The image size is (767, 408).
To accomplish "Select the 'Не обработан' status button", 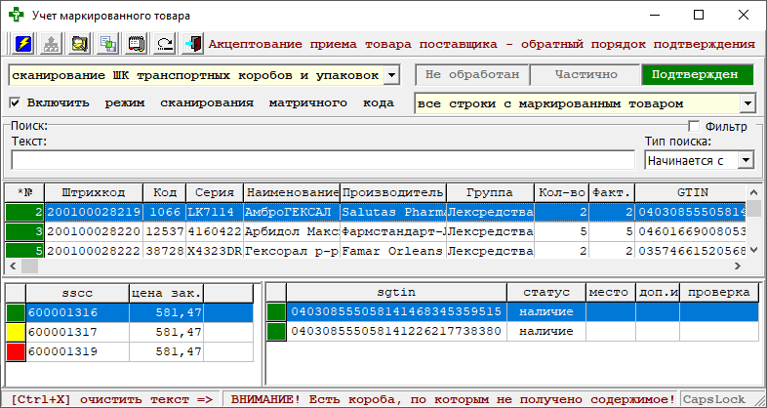I will [472, 75].
